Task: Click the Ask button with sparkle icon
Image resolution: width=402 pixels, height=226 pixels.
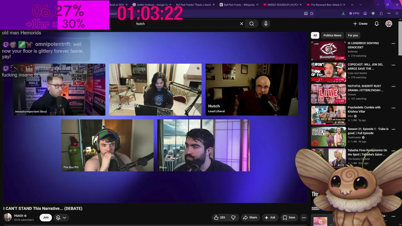Action: point(270,218)
